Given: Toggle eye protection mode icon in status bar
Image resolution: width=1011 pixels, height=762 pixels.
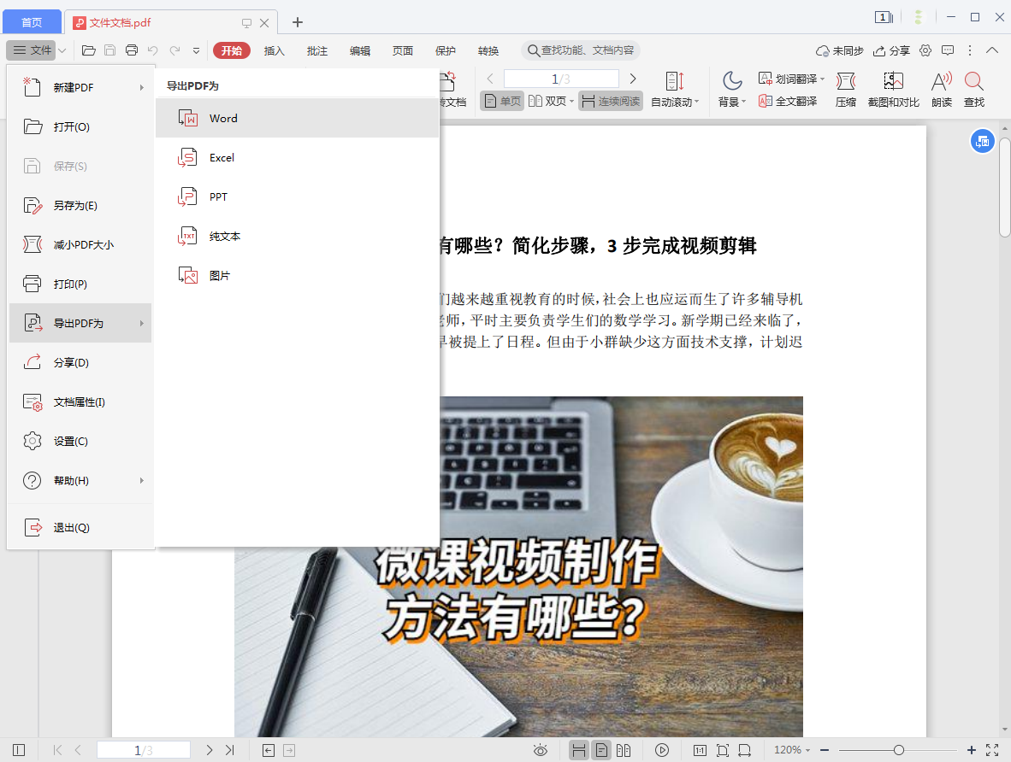Looking at the screenshot, I should point(541,750).
